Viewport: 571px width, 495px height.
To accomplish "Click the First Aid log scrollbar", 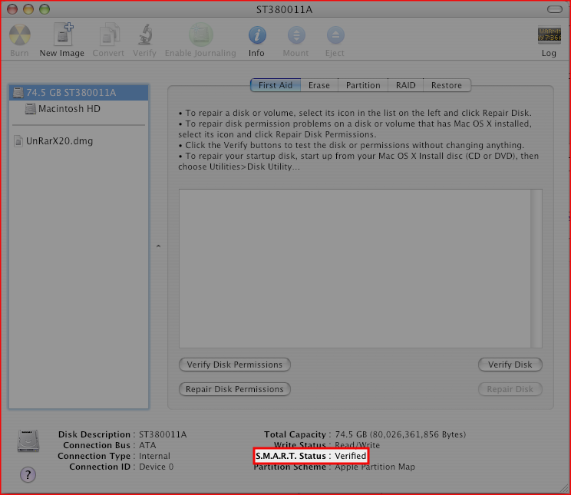I will click(536, 269).
